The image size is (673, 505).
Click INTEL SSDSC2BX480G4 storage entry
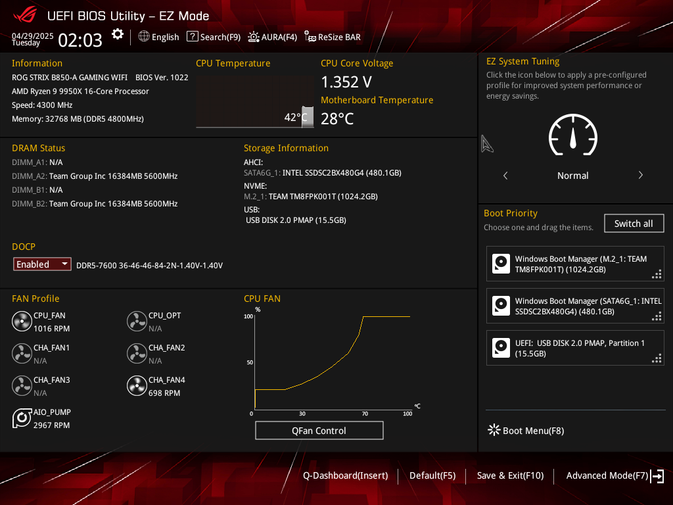click(323, 173)
